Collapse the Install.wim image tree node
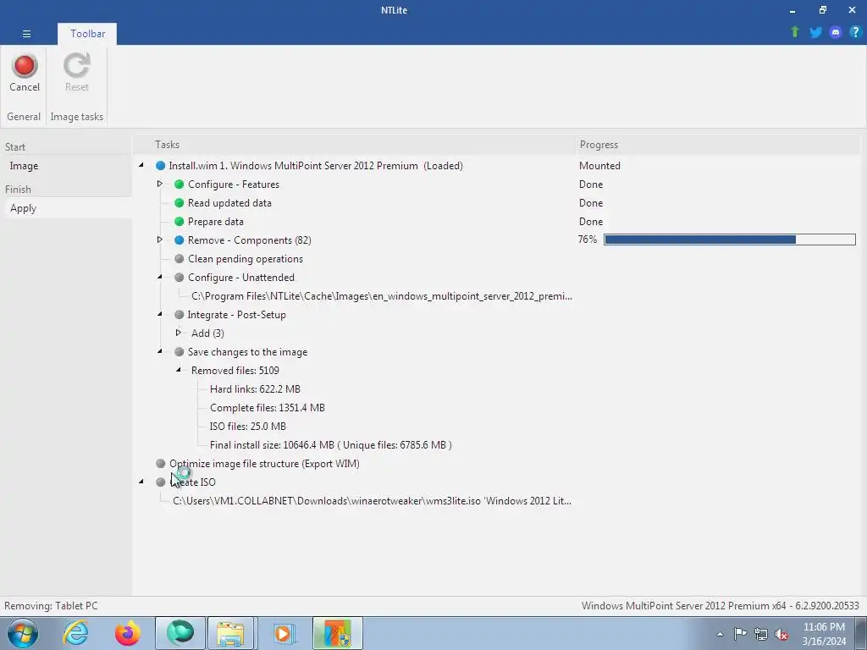 coord(141,165)
